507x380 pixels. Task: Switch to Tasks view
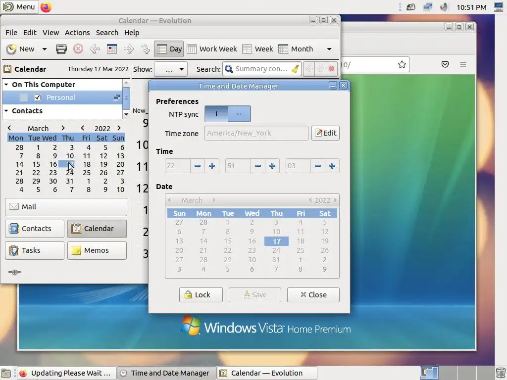pos(35,250)
